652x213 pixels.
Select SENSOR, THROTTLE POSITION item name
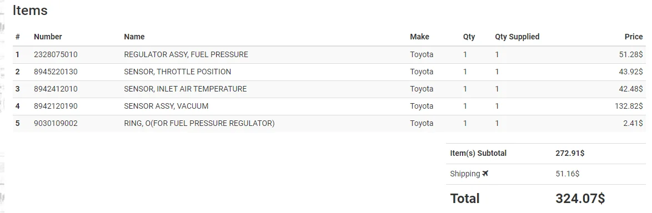point(178,72)
